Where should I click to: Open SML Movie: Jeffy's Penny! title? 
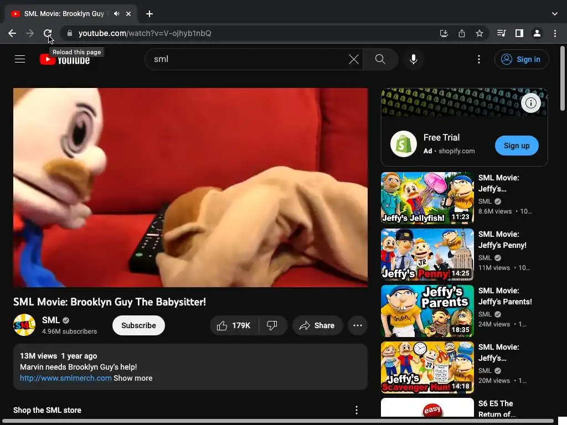tap(502, 240)
